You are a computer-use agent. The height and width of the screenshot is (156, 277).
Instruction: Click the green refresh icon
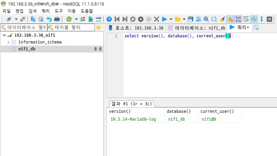69,19
